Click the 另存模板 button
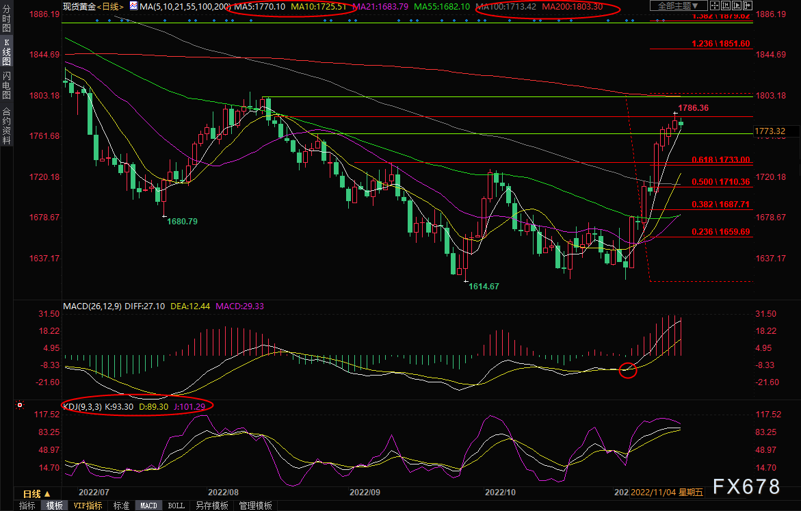This screenshot has height=511, width=801. (x=211, y=506)
